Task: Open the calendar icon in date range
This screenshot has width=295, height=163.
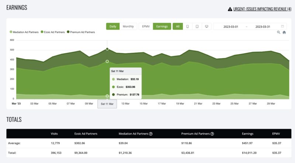Action: [282, 26]
